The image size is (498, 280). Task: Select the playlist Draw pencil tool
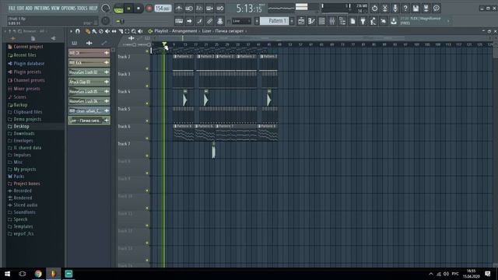tap(88, 31)
